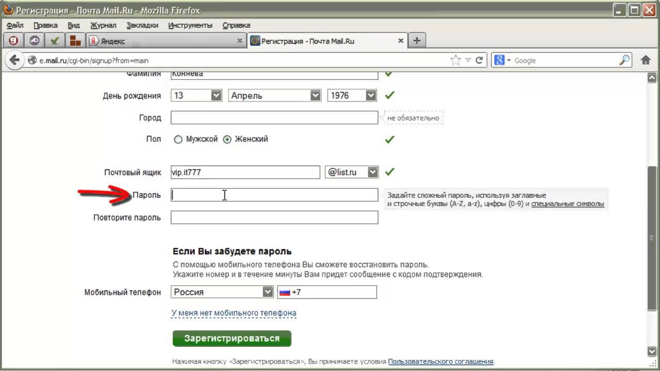Click the 'Если Вы забудете пароль' heading

coord(232,251)
